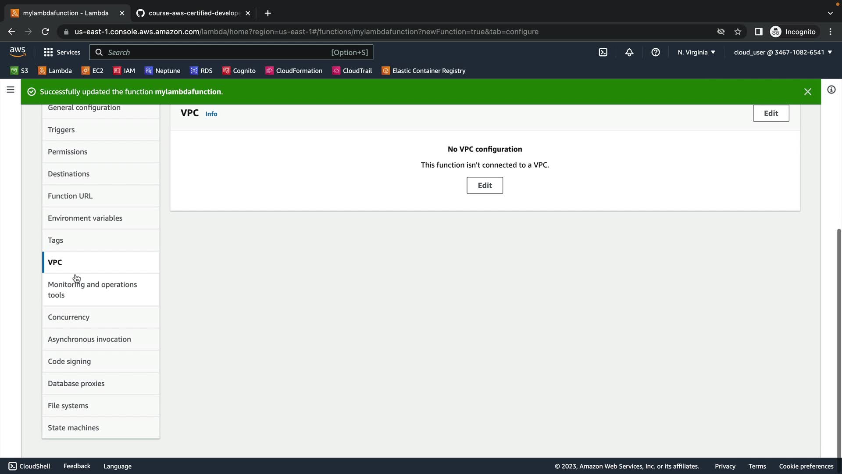Dismiss the green success banner

807,92
